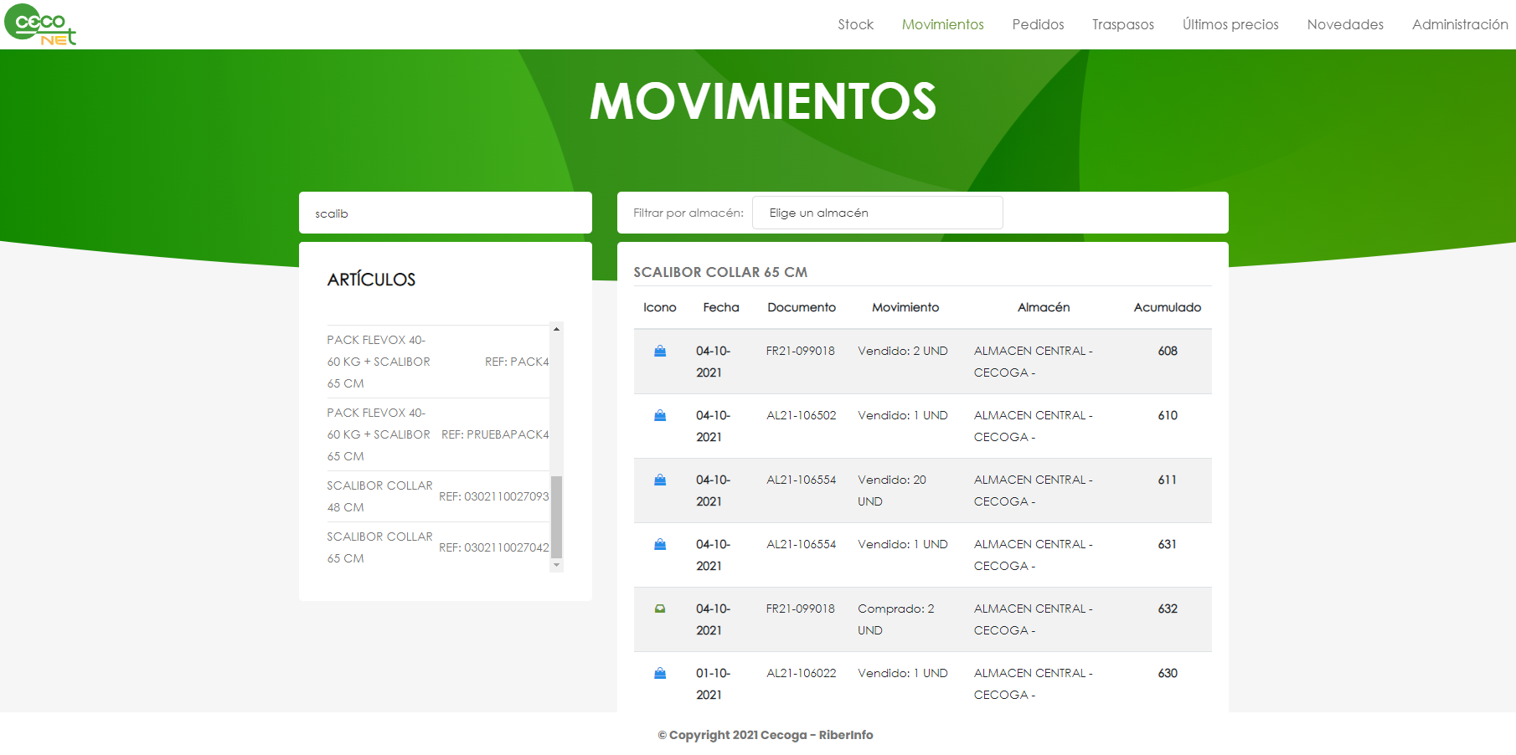Click sold icon in the Vendido: 20 UND row

tap(660, 480)
